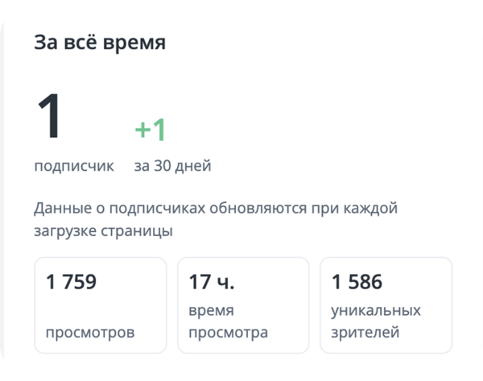Click the large subscriber count "1"

[49, 118]
